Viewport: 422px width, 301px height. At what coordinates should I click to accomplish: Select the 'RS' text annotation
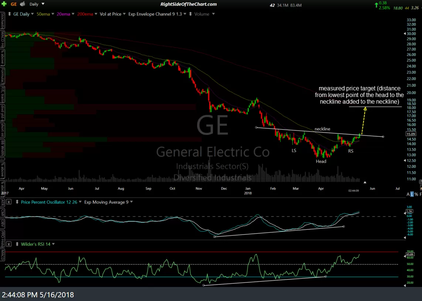click(351, 151)
